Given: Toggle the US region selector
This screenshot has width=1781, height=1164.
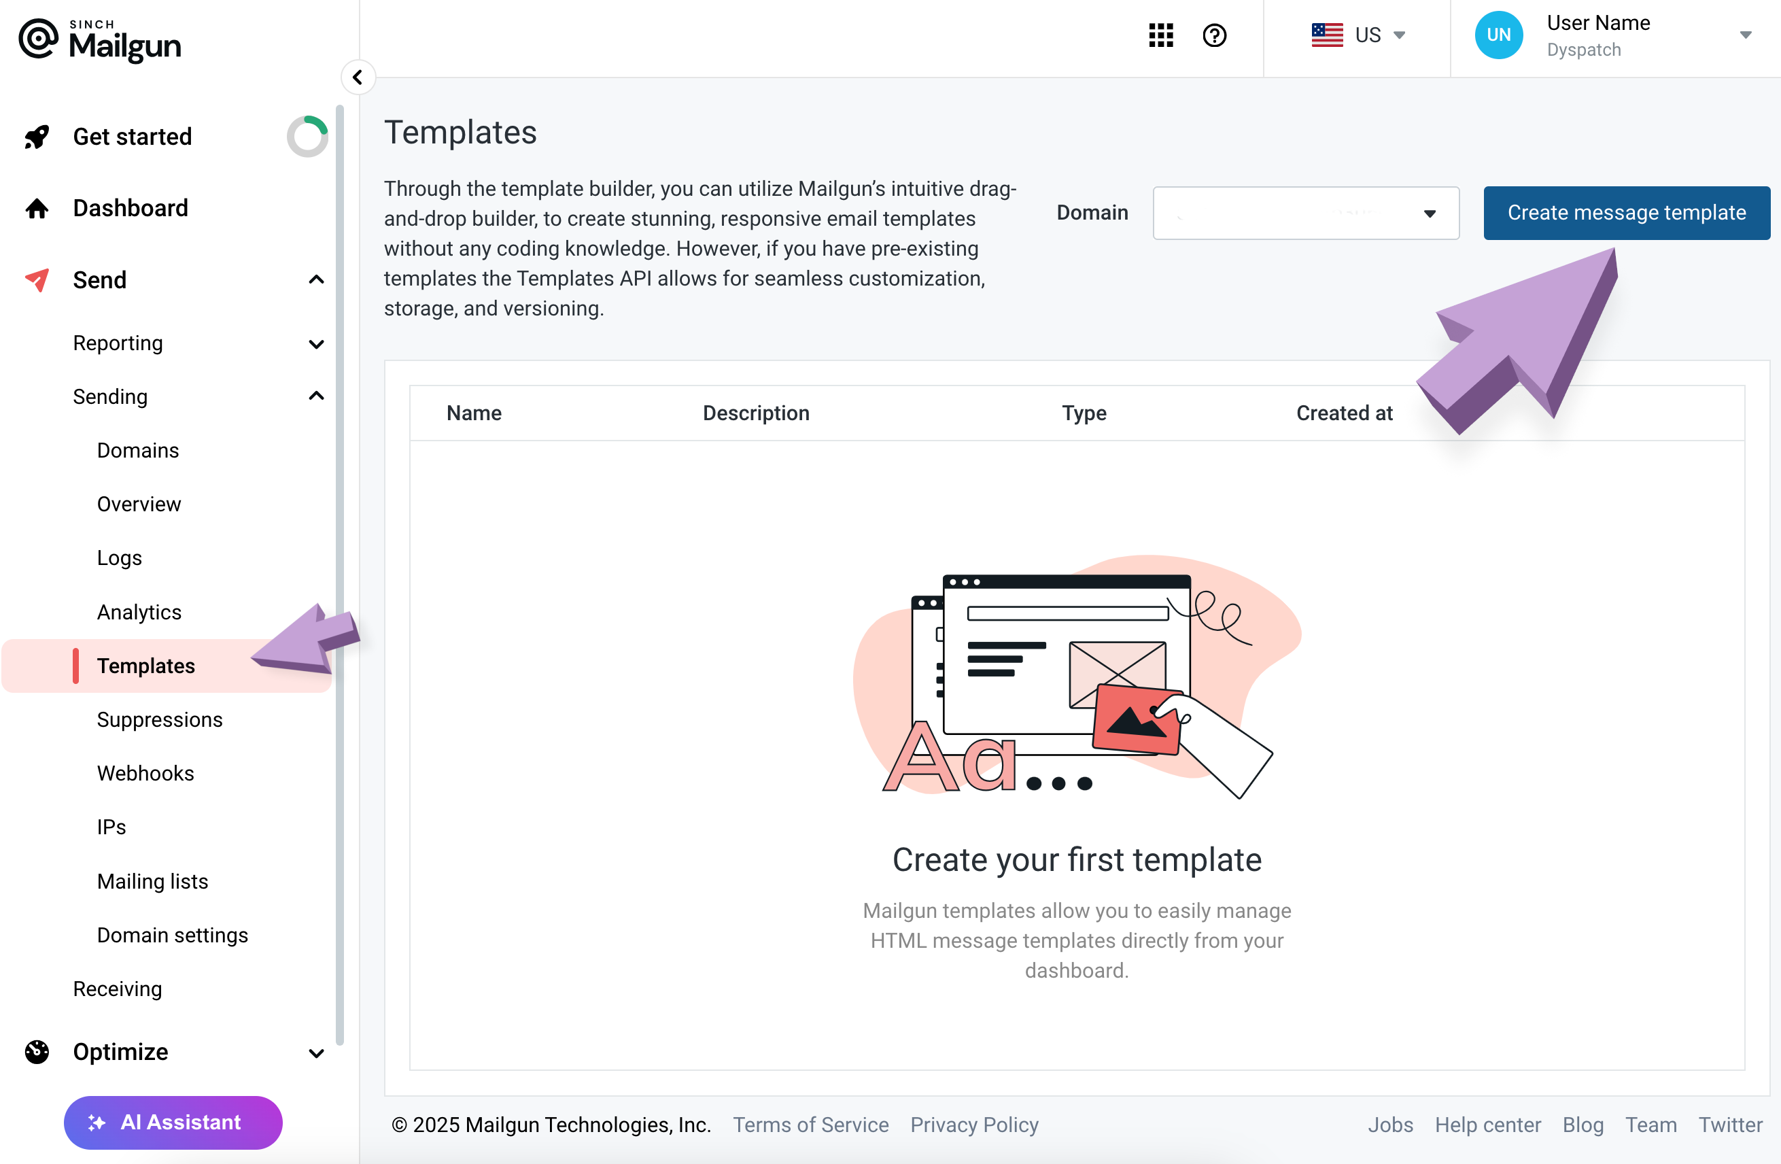Looking at the screenshot, I should (1359, 37).
